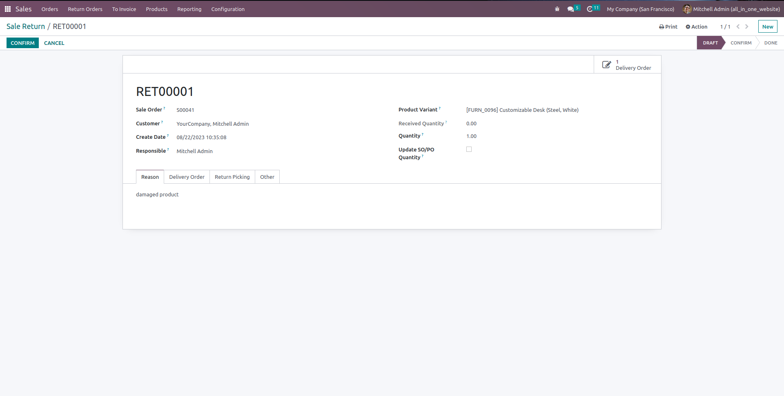Switch to the Return Picking tab
This screenshot has width=784, height=396.
point(232,177)
